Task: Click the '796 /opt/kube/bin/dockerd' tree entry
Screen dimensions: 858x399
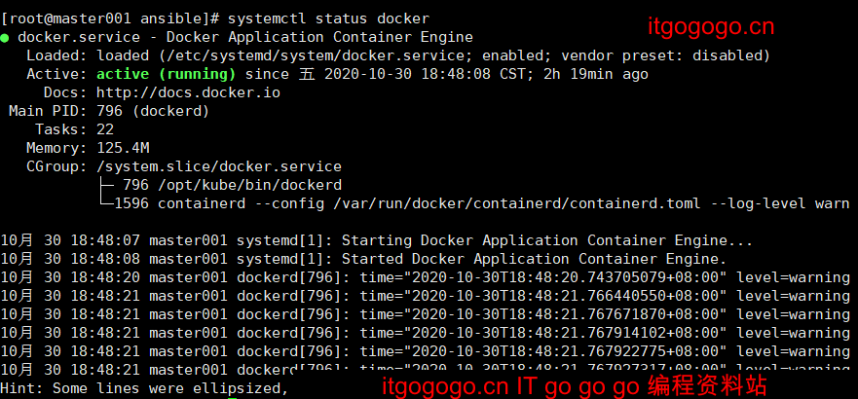Action: pos(232,185)
